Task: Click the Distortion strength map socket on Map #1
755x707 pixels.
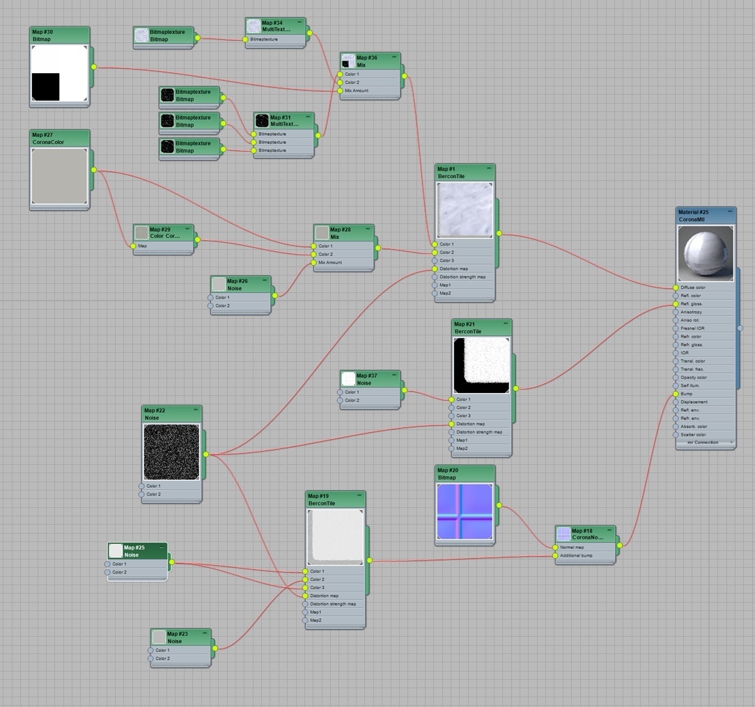Action: (x=435, y=277)
